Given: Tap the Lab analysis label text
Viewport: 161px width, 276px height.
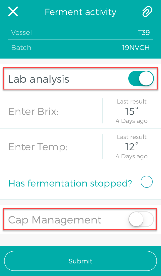Looking at the screenshot, I should click(x=39, y=79).
